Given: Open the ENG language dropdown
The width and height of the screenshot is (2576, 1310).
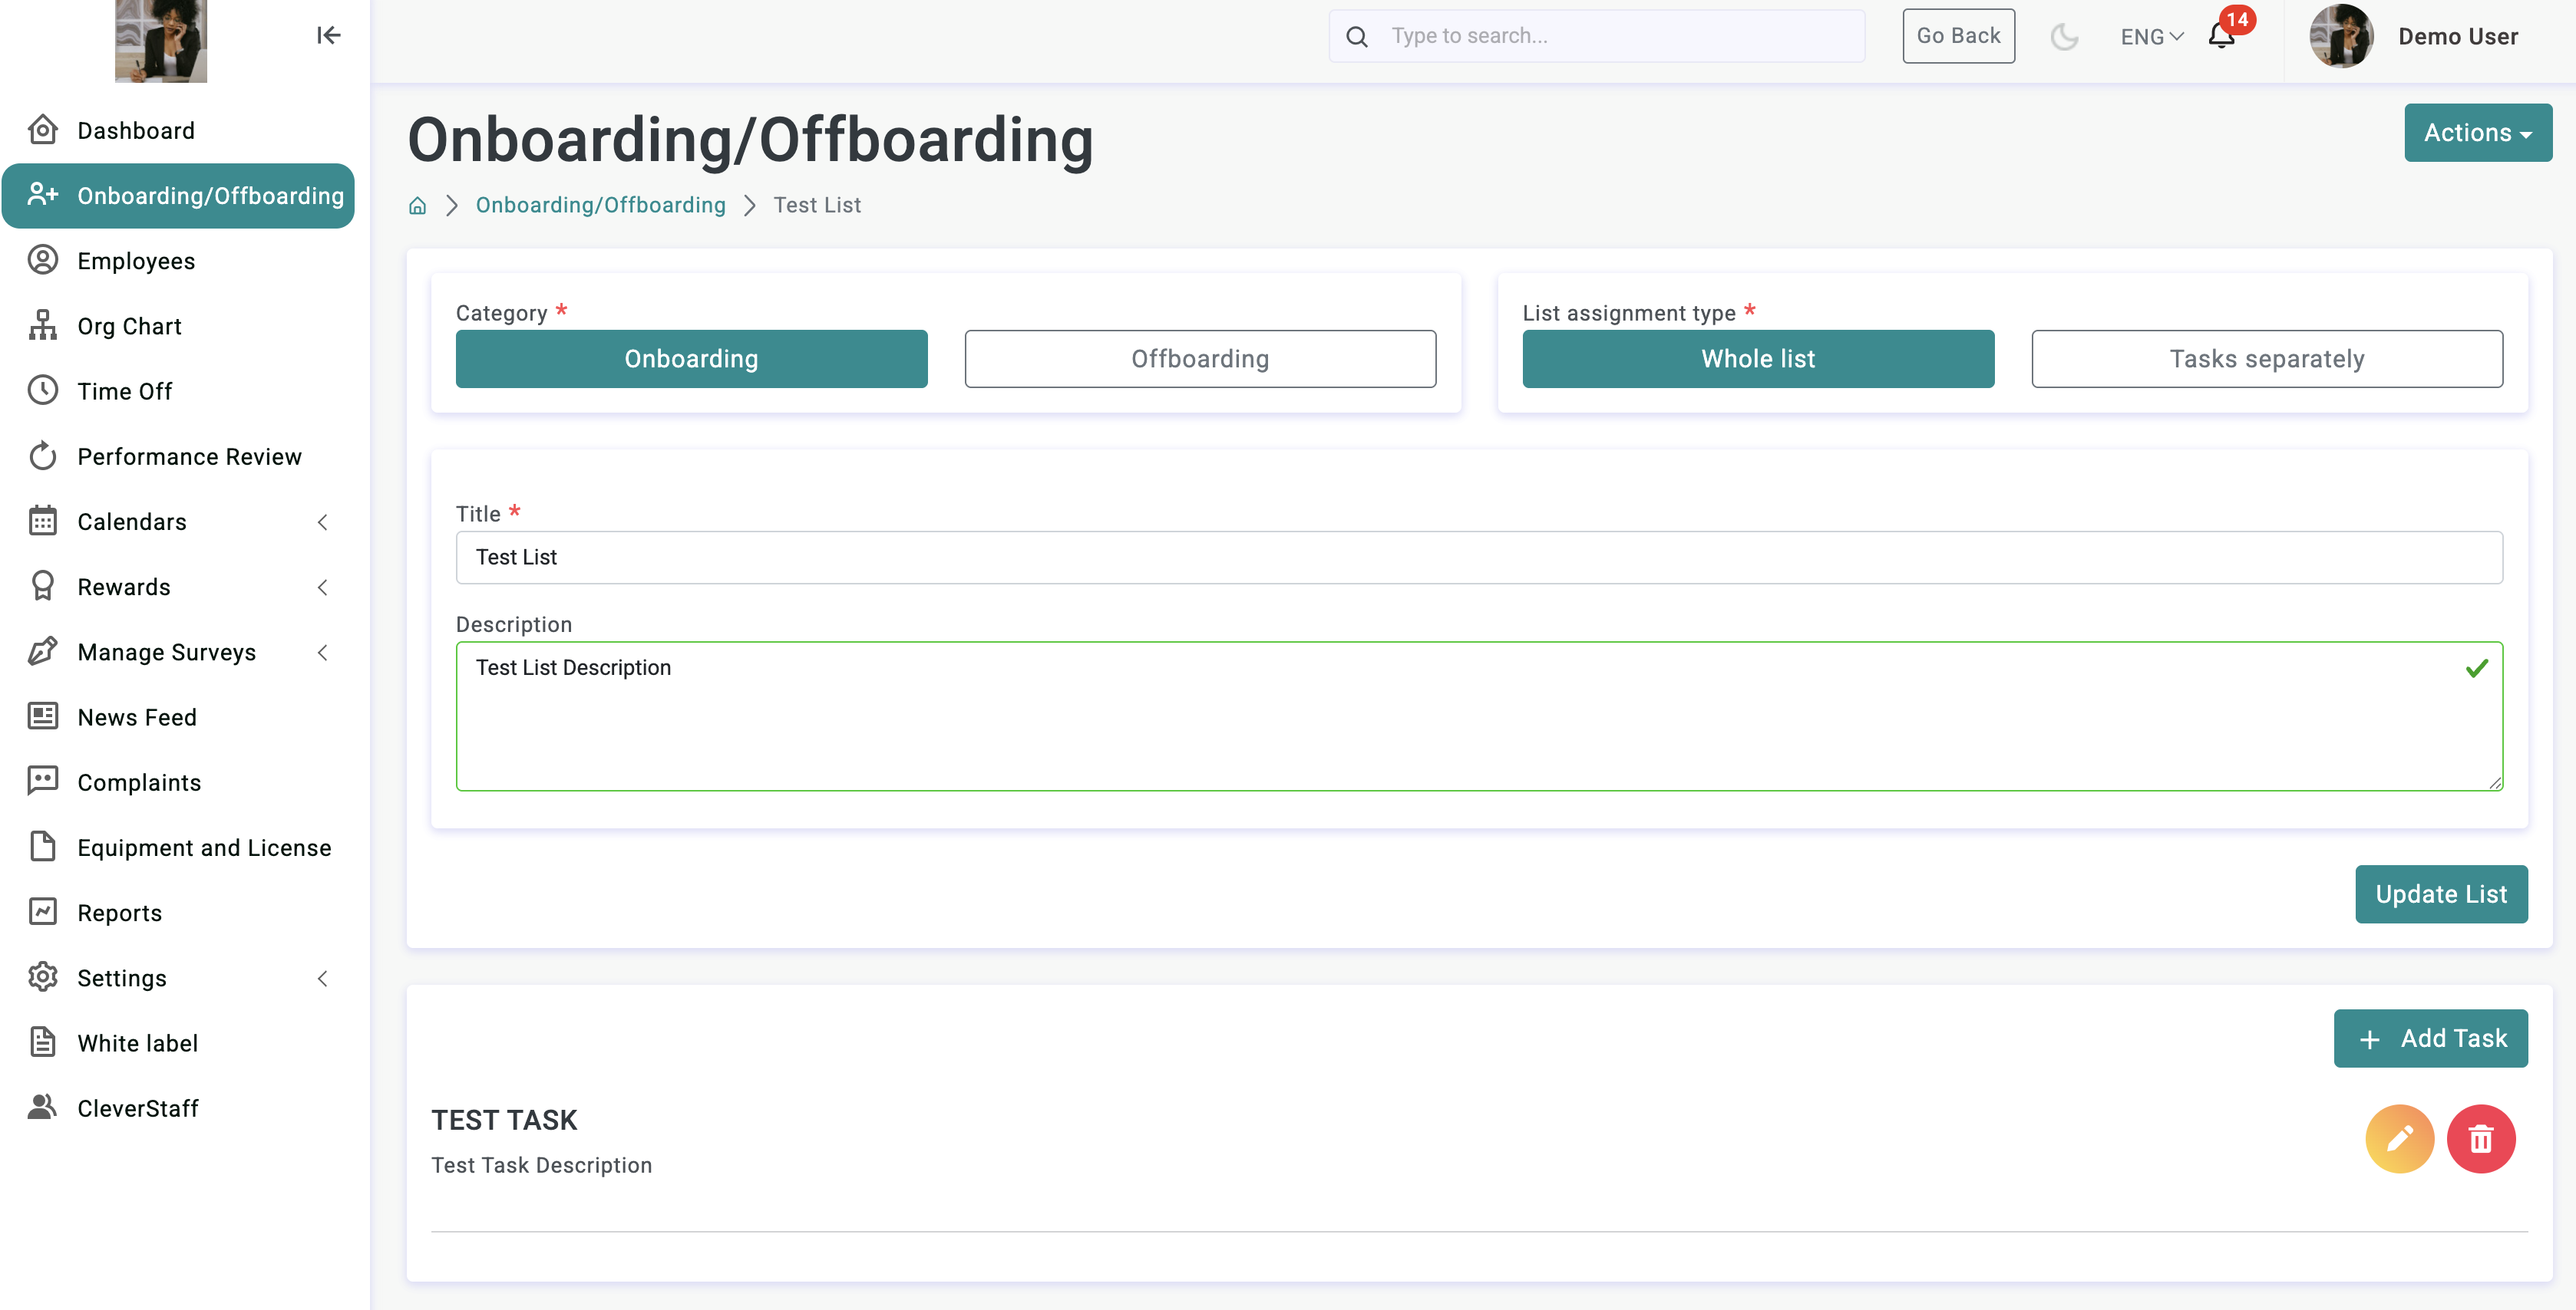Looking at the screenshot, I should tap(2152, 36).
